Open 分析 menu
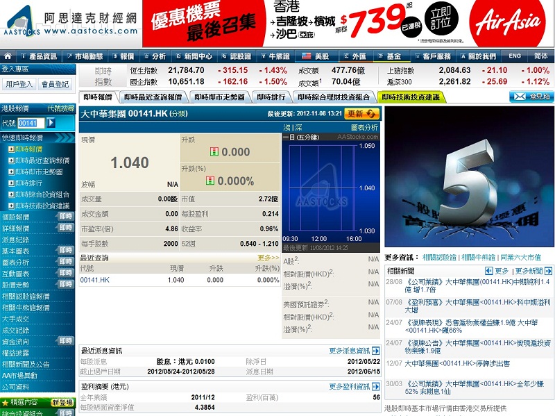Image resolution: width=555 pixels, height=416 pixels. (x=155, y=56)
